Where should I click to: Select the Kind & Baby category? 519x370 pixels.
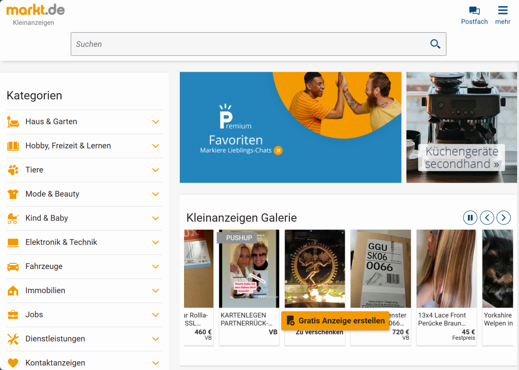47,218
